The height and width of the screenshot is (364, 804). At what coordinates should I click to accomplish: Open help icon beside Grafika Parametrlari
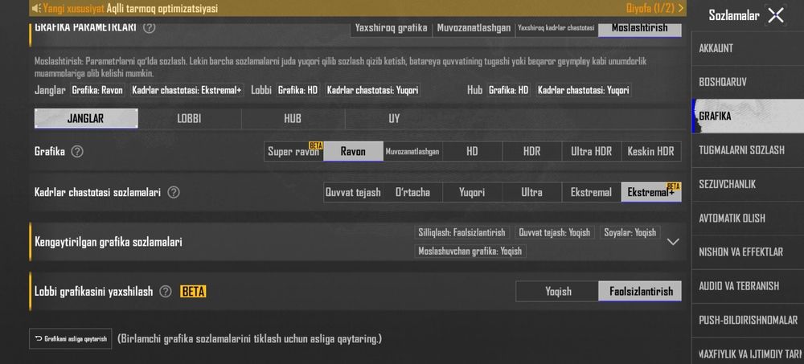[x=150, y=27]
